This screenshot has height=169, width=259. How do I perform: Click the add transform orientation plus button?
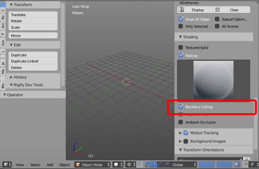[x=247, y=159]
